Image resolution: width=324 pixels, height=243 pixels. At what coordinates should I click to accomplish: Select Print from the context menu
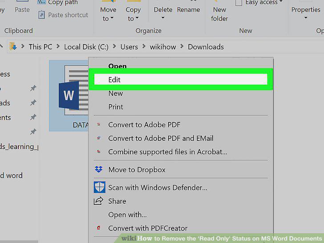(x=116, y=107)
